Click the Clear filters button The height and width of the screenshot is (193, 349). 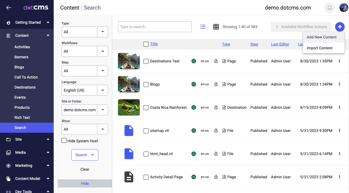[85, 169]
